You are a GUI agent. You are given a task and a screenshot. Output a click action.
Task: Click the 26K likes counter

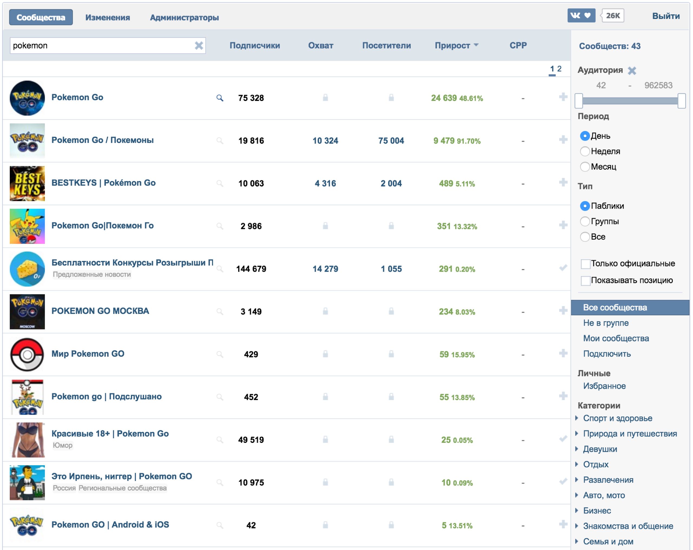click(613, 15)
